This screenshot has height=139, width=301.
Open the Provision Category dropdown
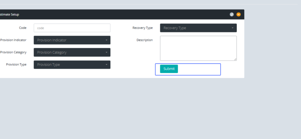pos(72,52)
